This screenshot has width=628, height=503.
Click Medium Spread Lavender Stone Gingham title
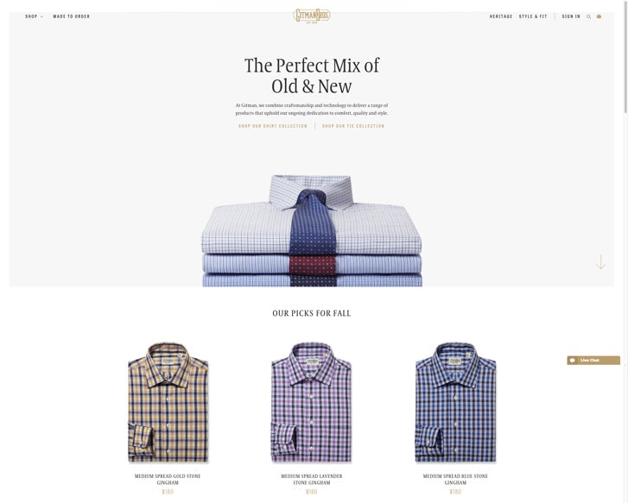[312, 480]
